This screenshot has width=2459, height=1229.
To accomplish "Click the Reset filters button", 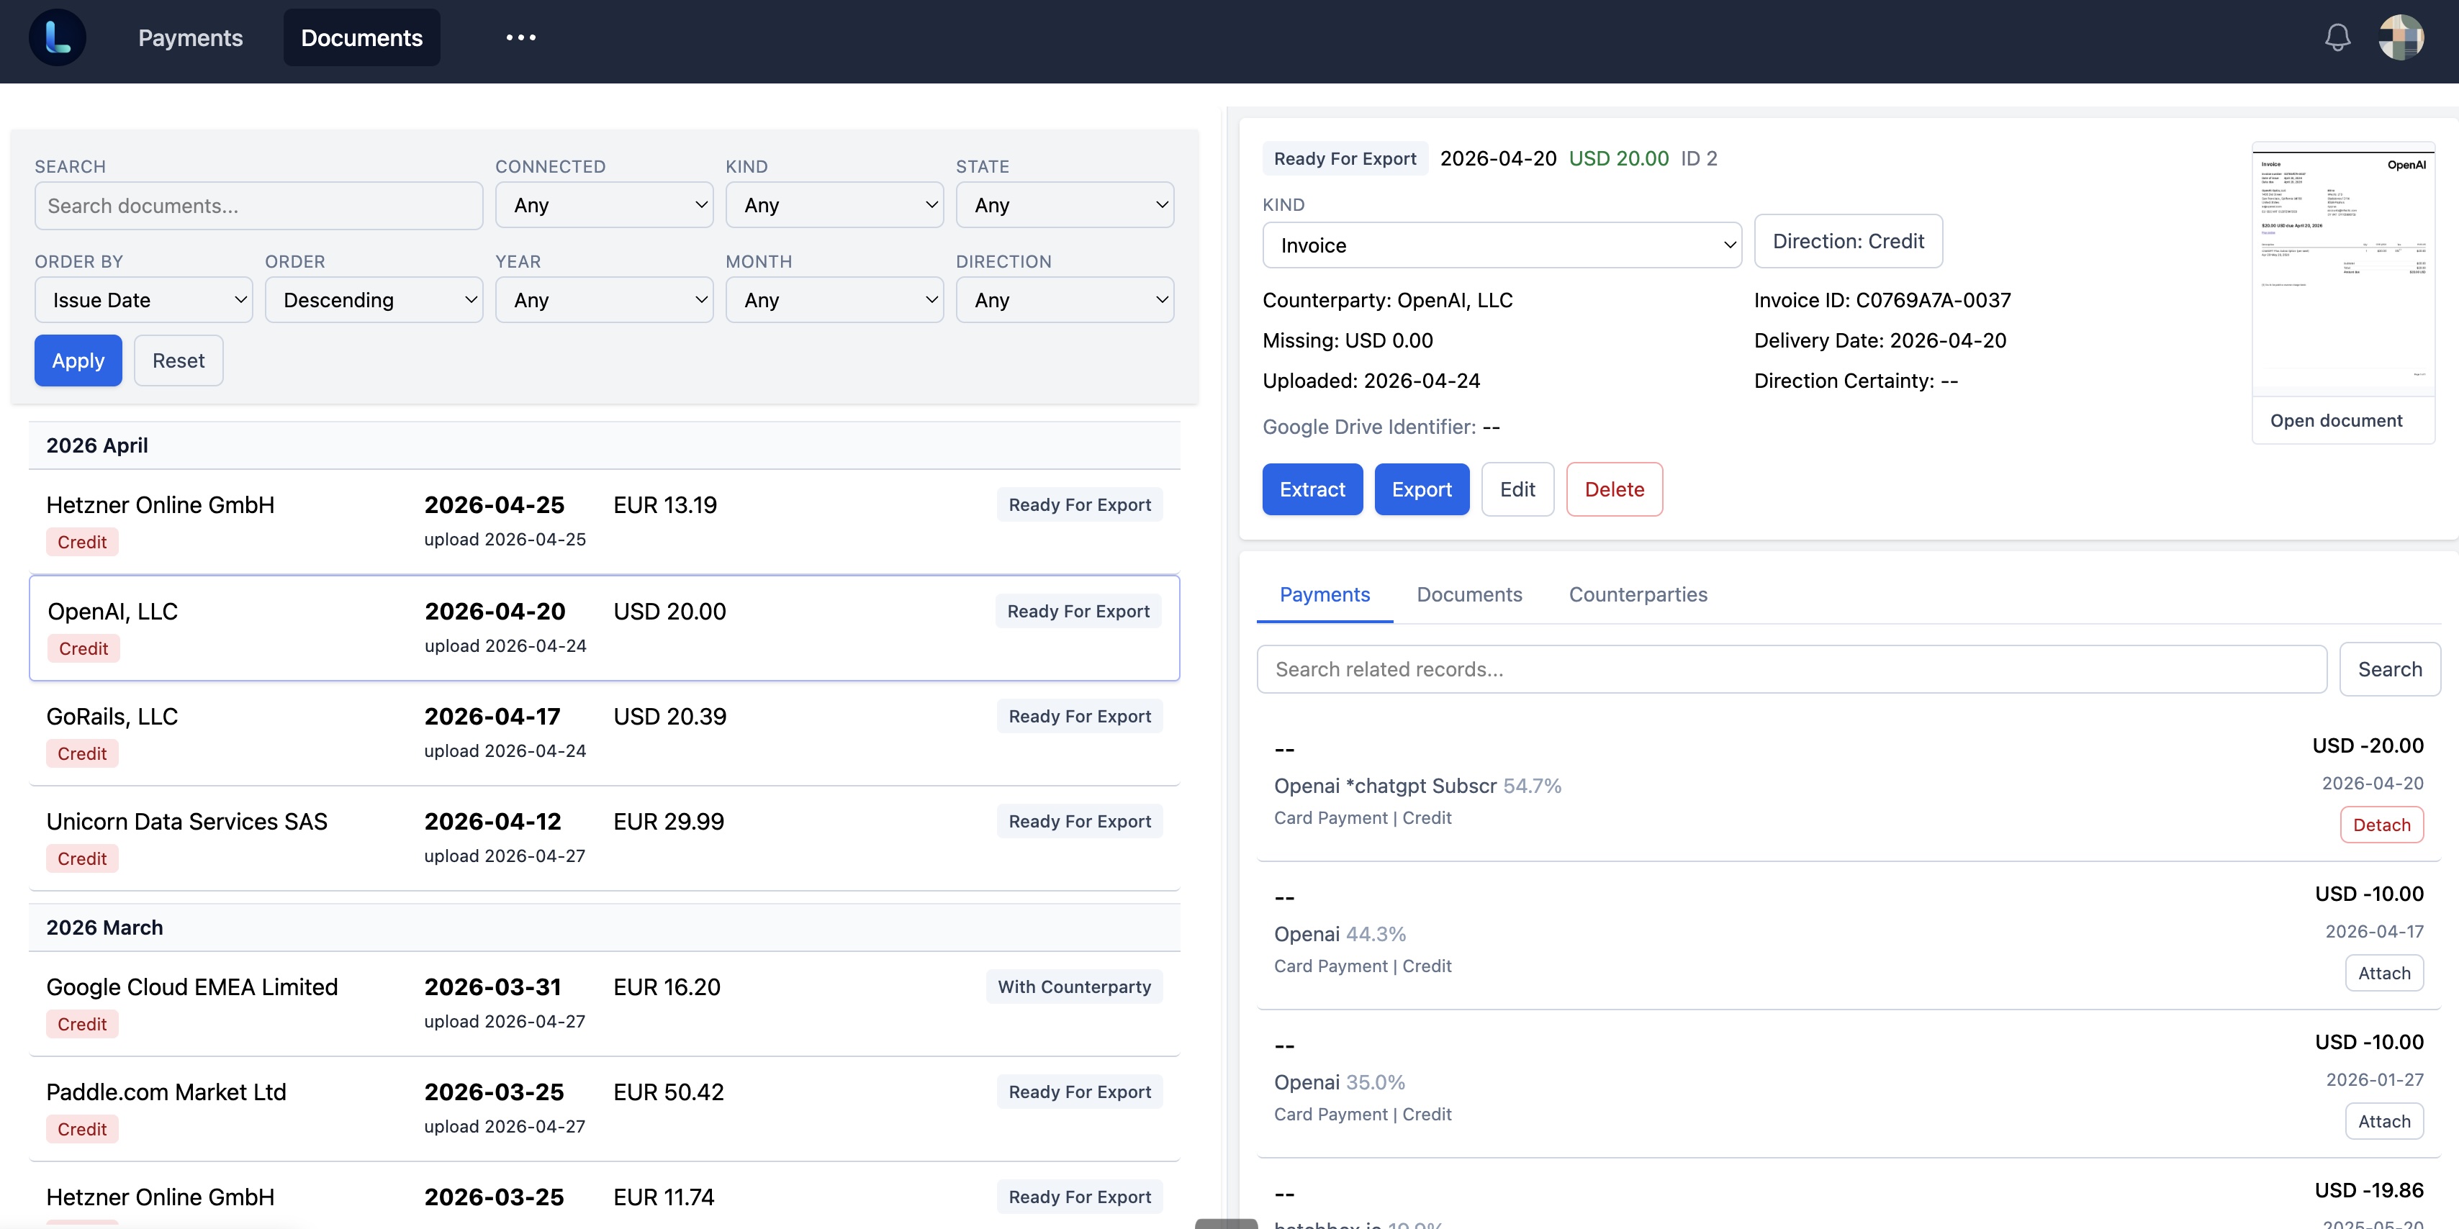I will point(179,360).
